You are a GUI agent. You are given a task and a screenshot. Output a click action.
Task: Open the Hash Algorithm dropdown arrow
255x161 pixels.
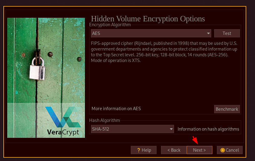171,129
